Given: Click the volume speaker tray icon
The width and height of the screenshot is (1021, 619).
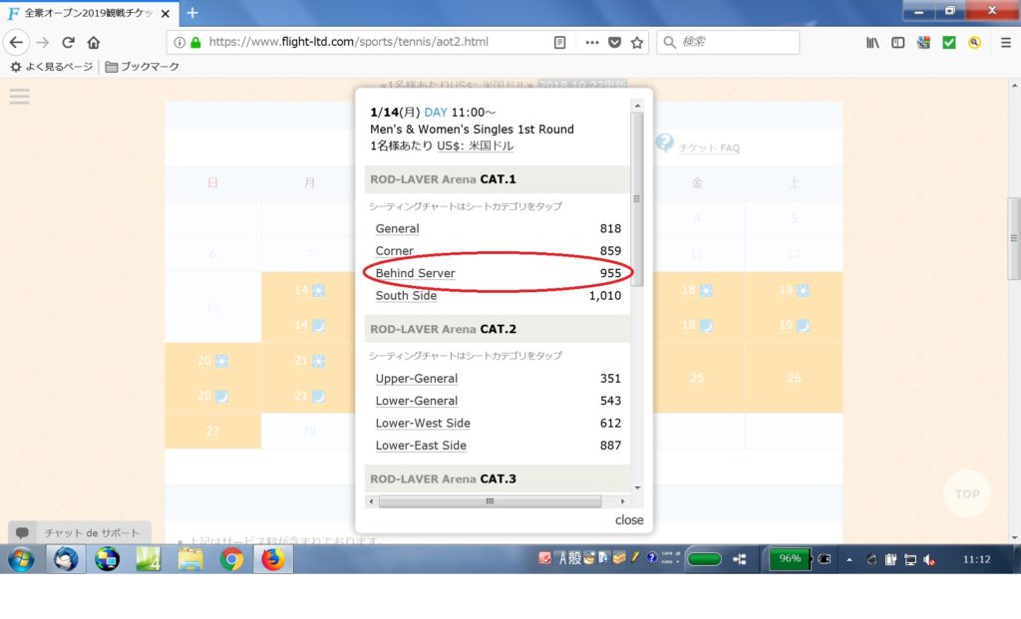Looking at the screenshot, I should 930,560.
